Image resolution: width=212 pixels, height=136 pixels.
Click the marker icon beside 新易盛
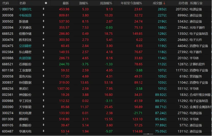coord(43,21)
